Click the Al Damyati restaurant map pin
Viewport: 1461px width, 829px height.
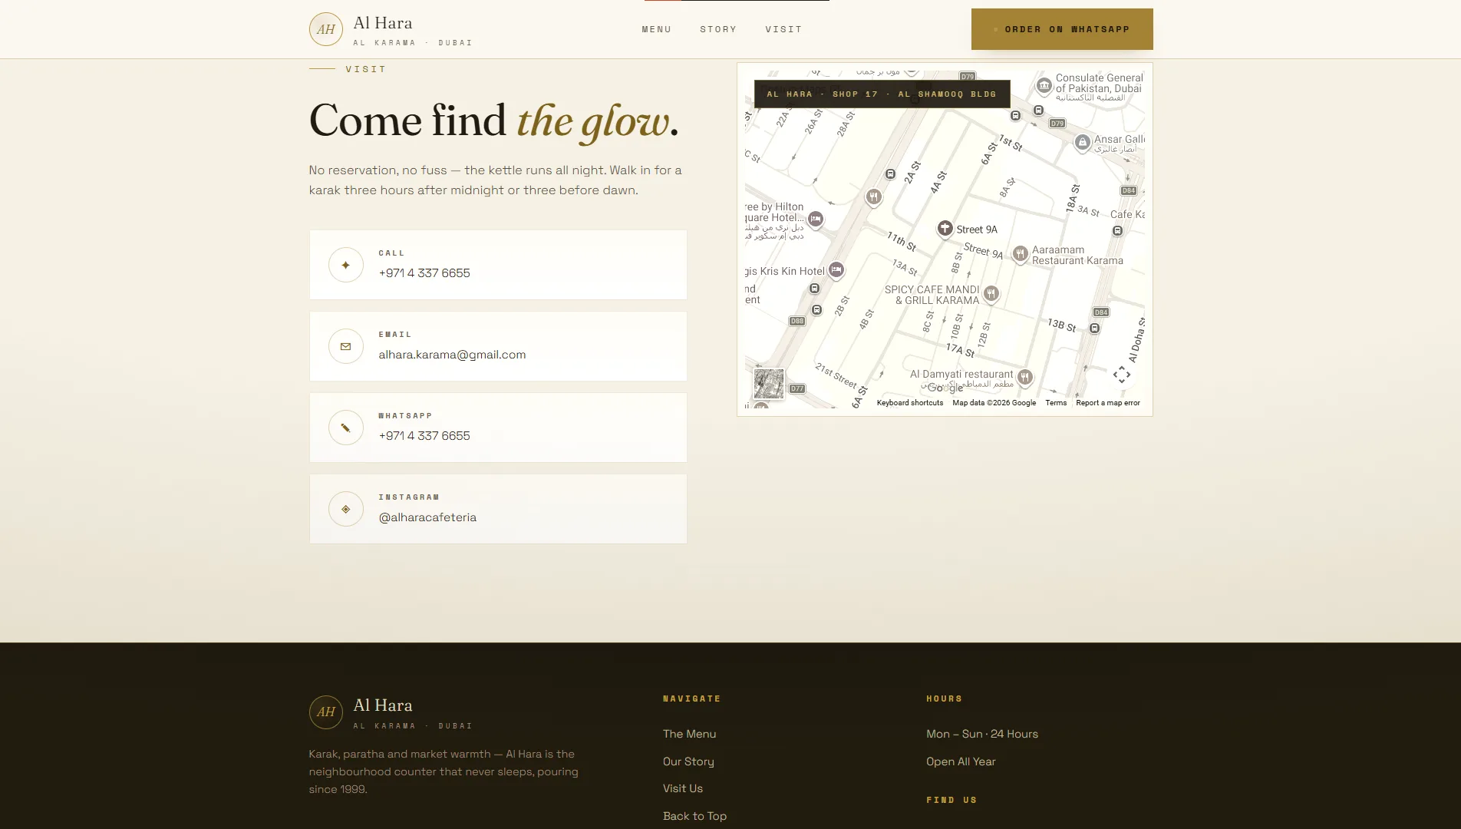(1025, 378)
